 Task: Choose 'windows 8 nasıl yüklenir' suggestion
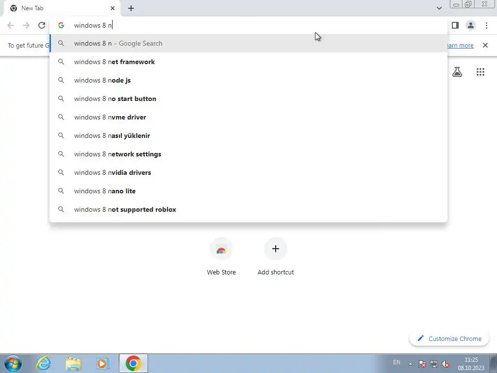click(x=248, y=136)
